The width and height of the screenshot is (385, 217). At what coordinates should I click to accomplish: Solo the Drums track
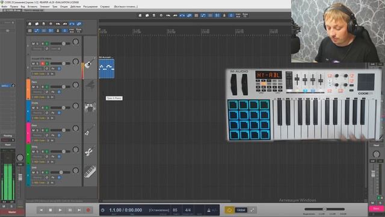coord(37,108)
